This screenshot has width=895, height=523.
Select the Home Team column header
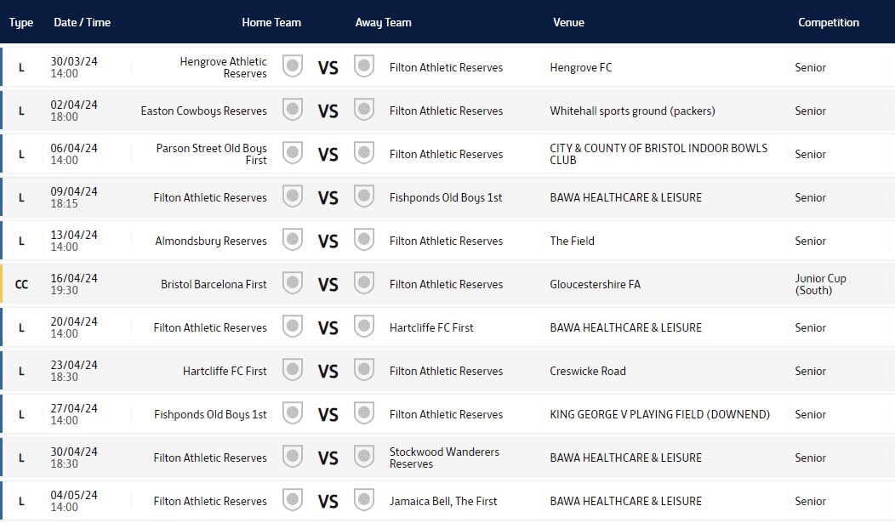pos(271,22)
